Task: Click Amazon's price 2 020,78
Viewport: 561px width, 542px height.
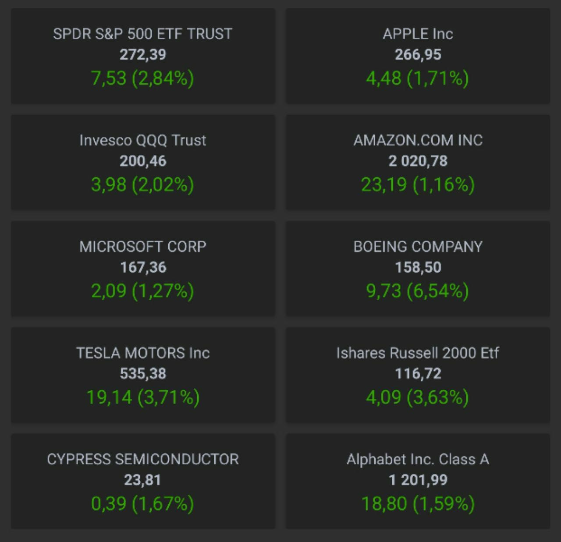Action: tap(418, 161)
